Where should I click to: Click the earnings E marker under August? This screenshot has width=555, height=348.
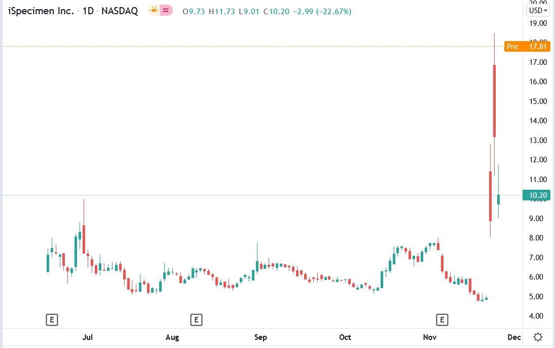(196, 320)
